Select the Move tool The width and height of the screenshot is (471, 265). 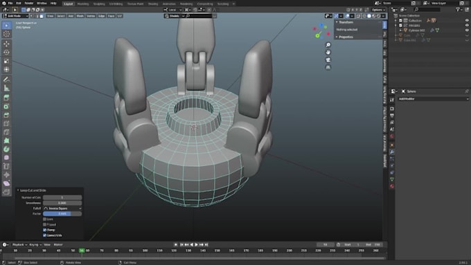pyautogui.click(x=7, y=44)
